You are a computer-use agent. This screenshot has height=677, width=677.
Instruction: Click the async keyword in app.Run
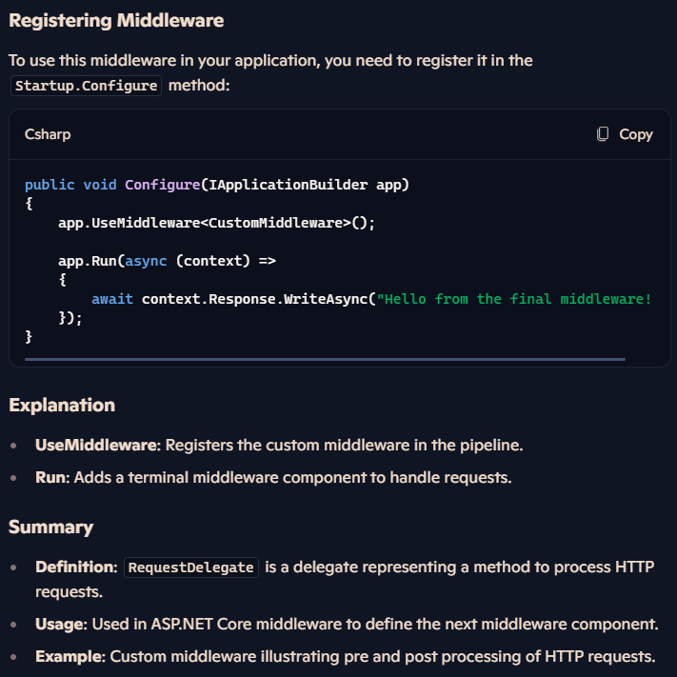pos(146,261)
